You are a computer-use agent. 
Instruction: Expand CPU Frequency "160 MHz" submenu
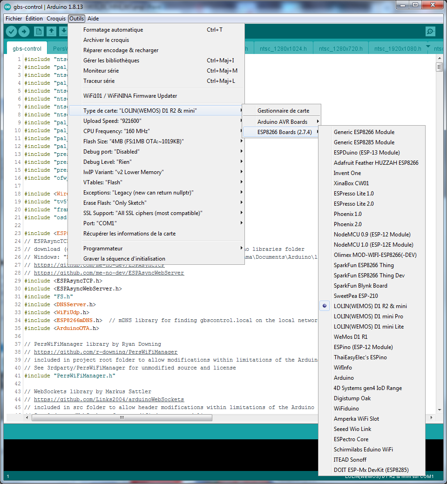[156, 131]
